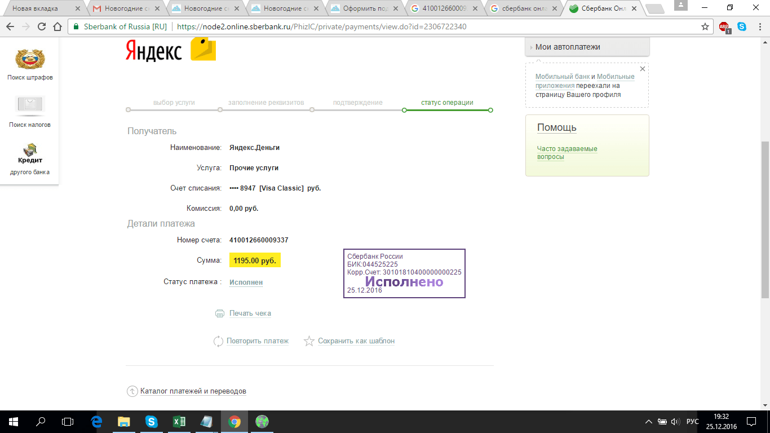Click the Повторить платеж link
Image resolution: width=770 pixels, height=433 pixels.
pyautogui.click(x=258, y=341)
